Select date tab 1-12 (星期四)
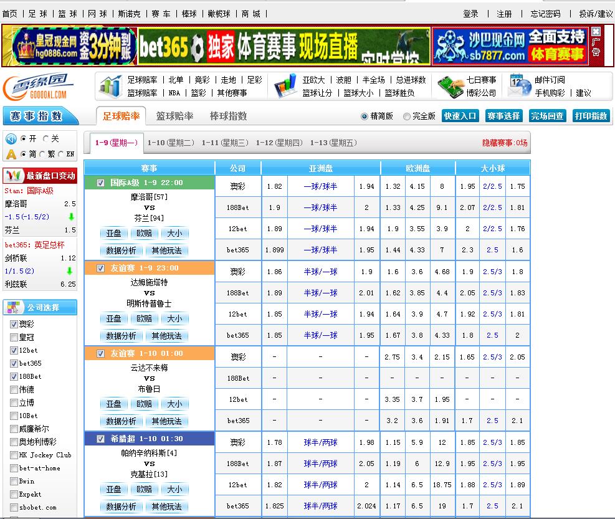 coord(279,143)
